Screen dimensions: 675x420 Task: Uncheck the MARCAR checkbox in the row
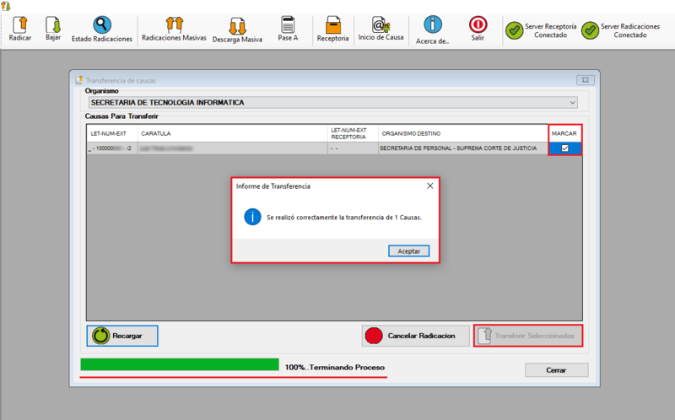(x=564, y=148)
